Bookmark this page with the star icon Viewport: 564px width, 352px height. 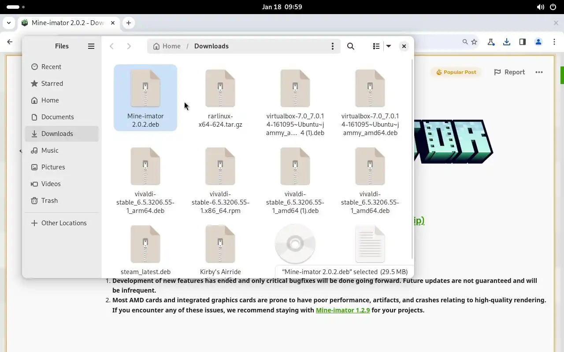pyautogui.click(x=474, y=42)
